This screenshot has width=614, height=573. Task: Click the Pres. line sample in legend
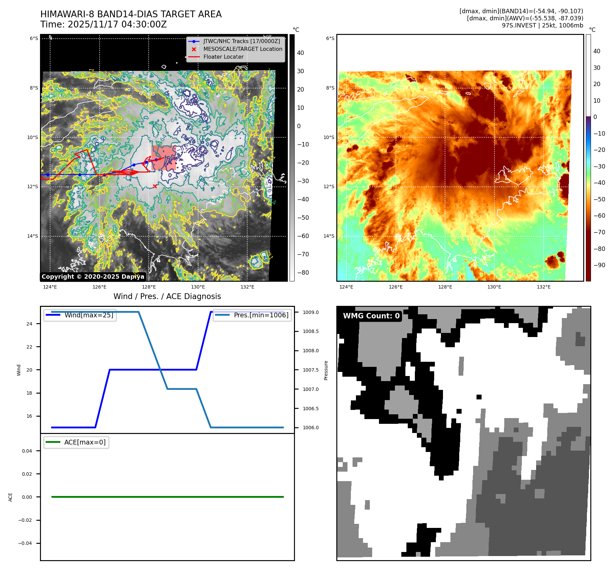(222, 315)
